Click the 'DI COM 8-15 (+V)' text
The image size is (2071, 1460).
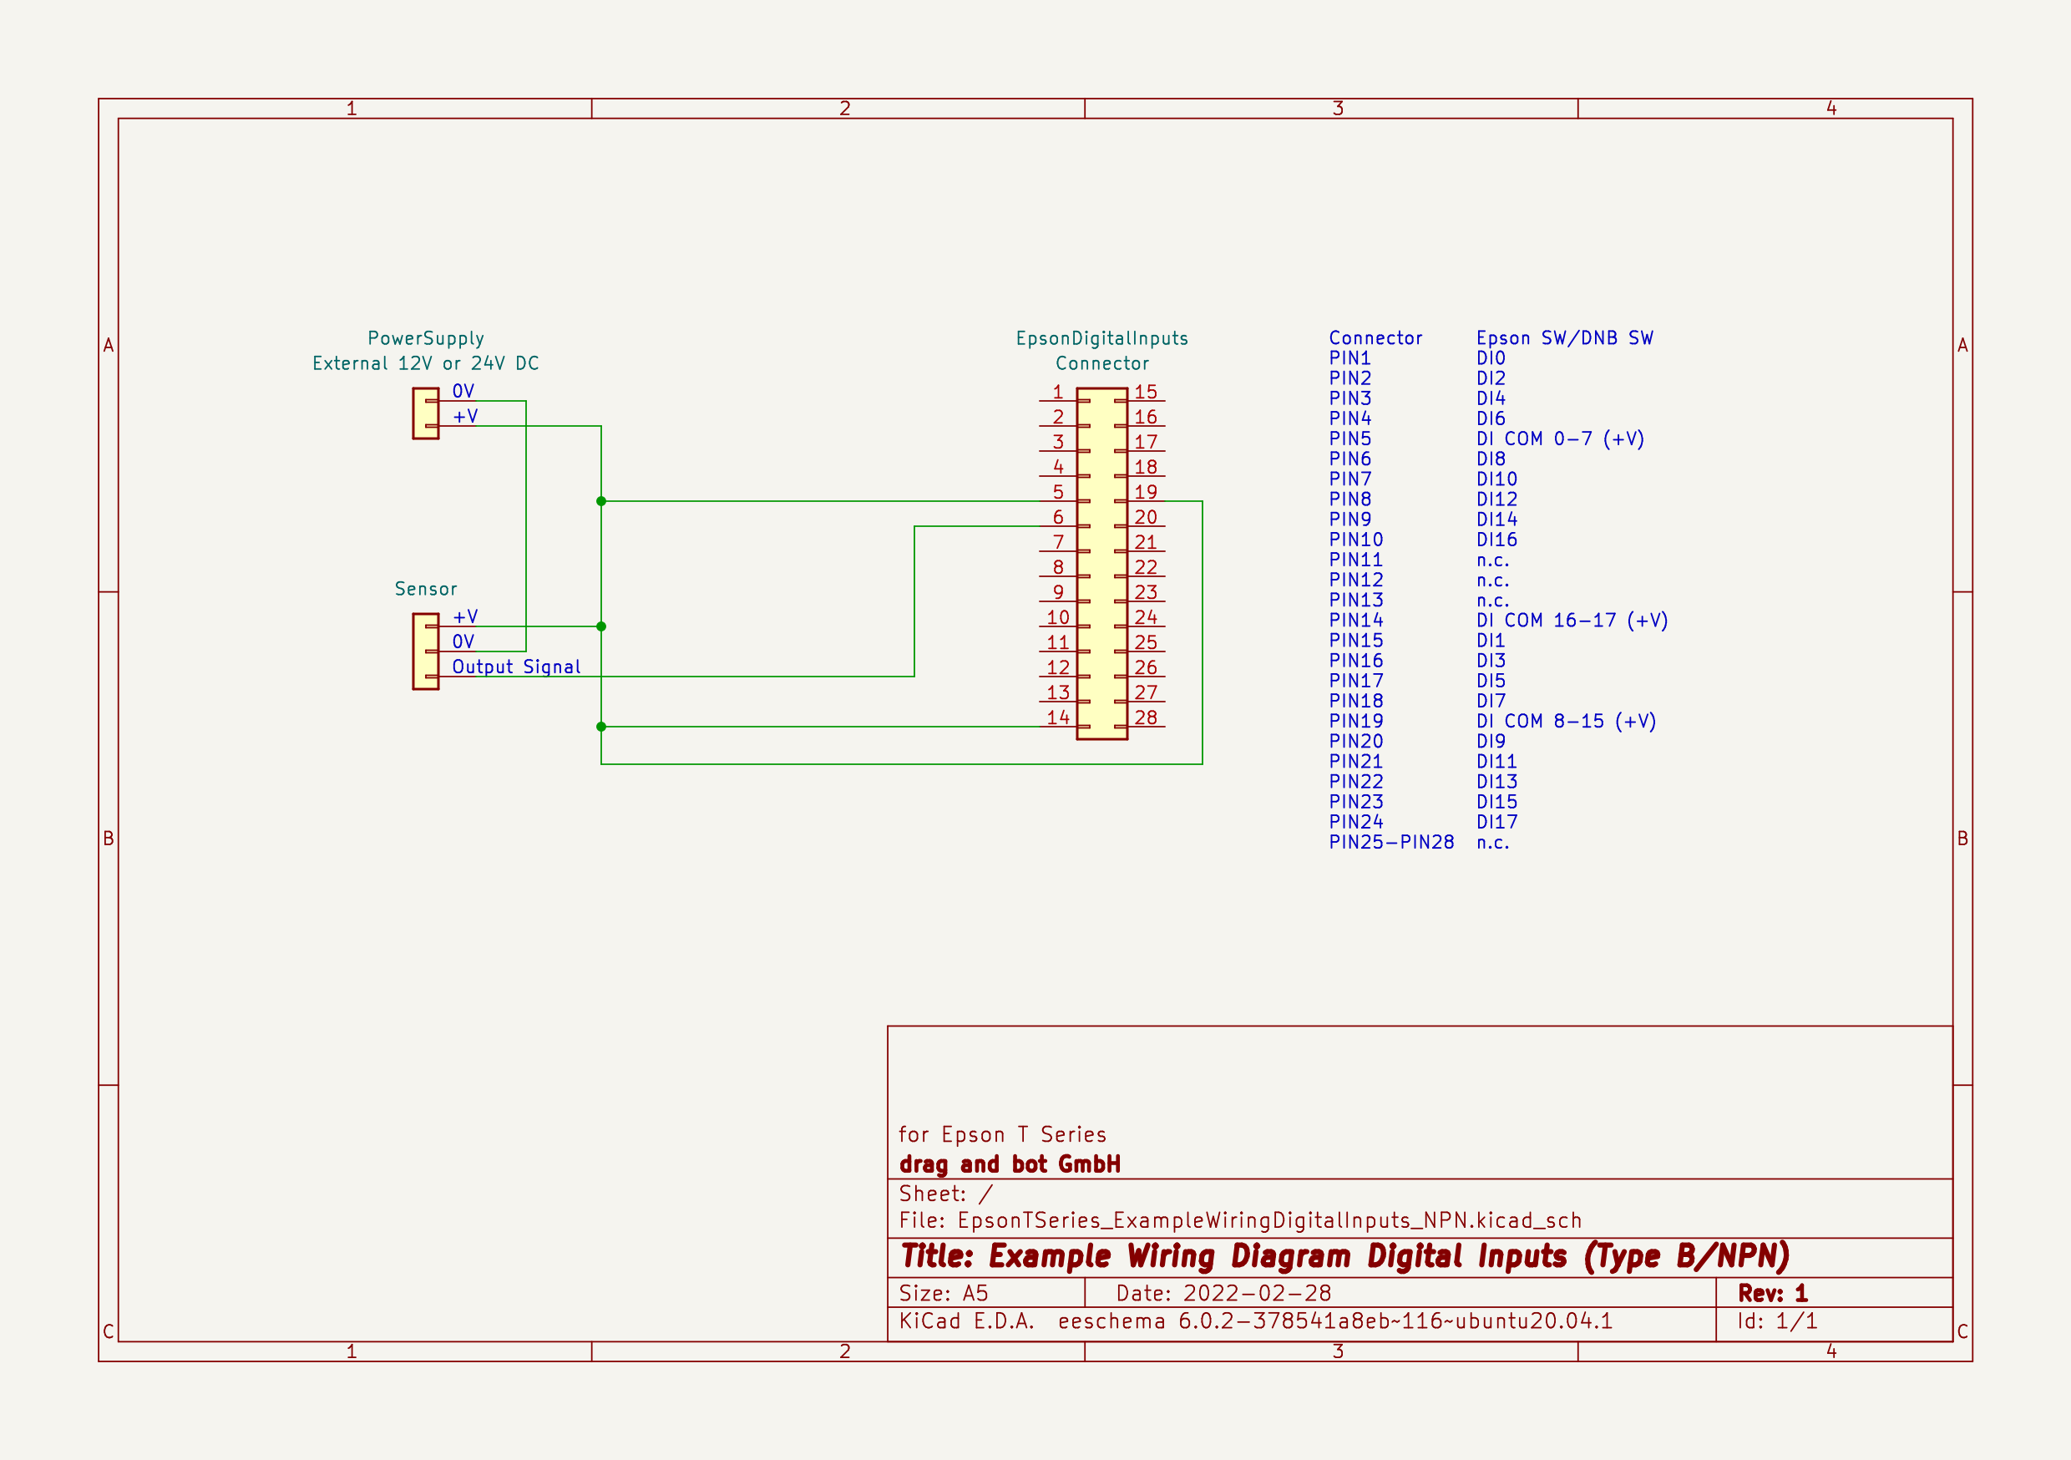(1567, 721)
